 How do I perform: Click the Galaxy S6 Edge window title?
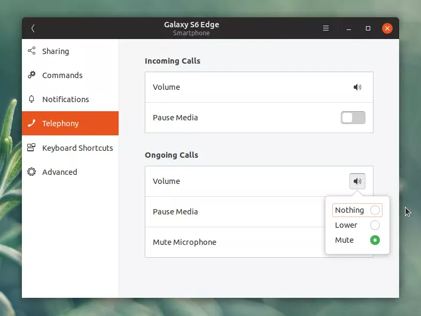[x=191, y=25]
